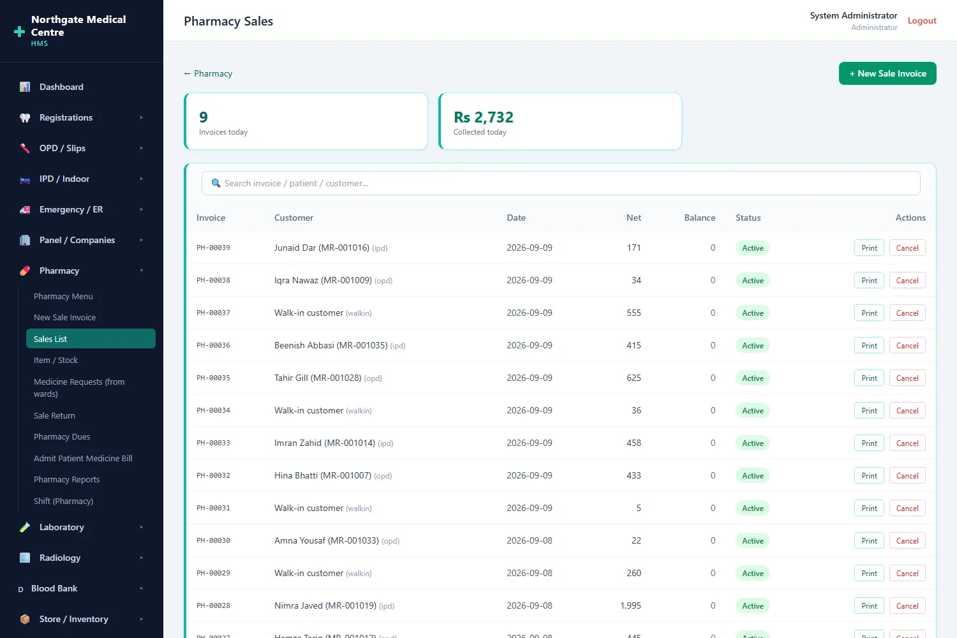Print invoice PH-00039
Image resolution: width=957 pixels, height=638 pixels.
(x=869, y=248)
